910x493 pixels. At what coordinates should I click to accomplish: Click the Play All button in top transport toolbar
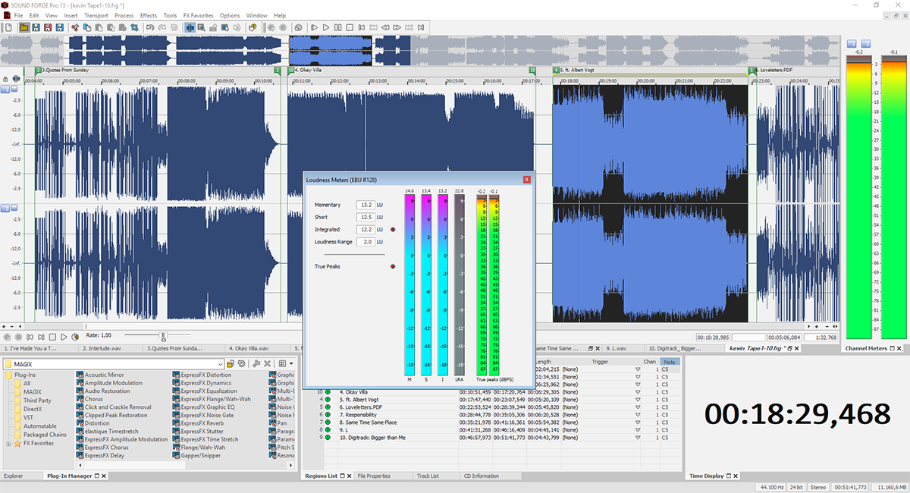coord(315,27)
